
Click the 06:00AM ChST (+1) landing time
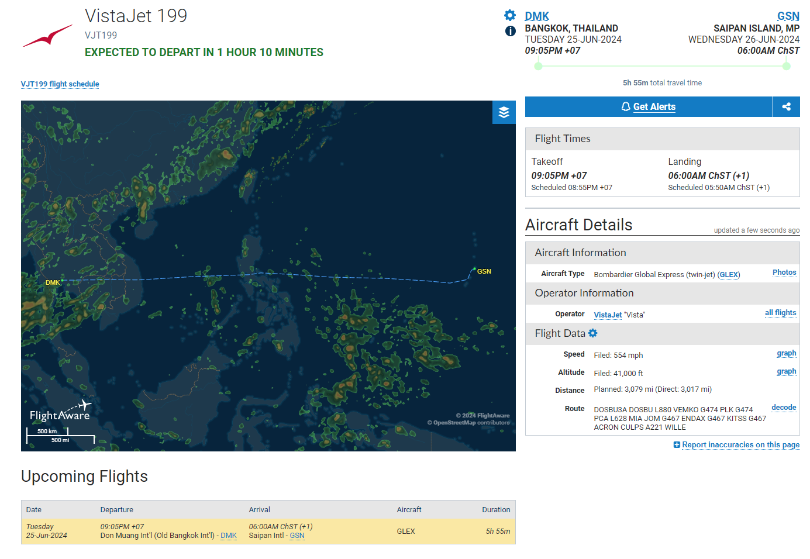709,175
